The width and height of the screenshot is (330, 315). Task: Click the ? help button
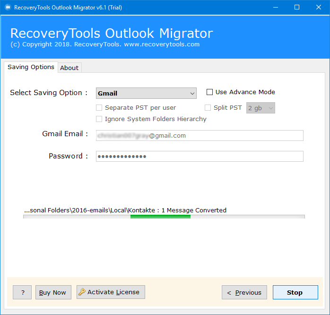click(x=22, y=292)
